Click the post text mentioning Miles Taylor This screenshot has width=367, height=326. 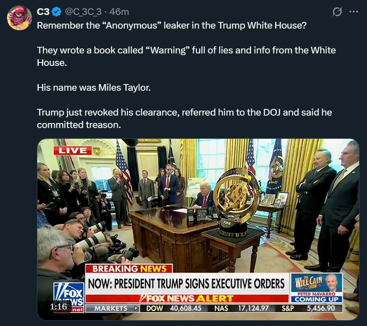(x=94, y=87)
